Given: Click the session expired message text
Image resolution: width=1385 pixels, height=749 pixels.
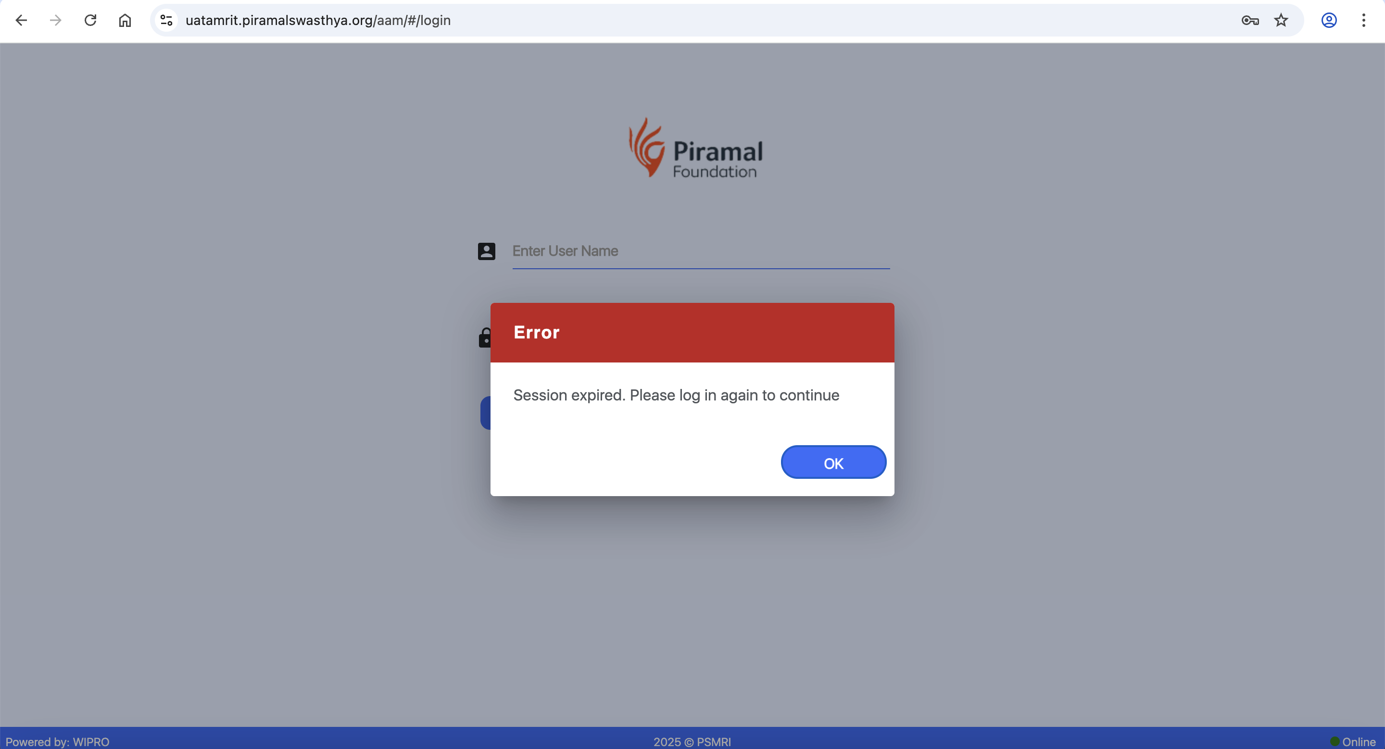Looking at the screenshot, I should [x=676, y=395].
